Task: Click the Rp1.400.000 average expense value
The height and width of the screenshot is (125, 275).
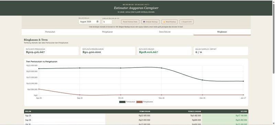Action: coord(91,52)
